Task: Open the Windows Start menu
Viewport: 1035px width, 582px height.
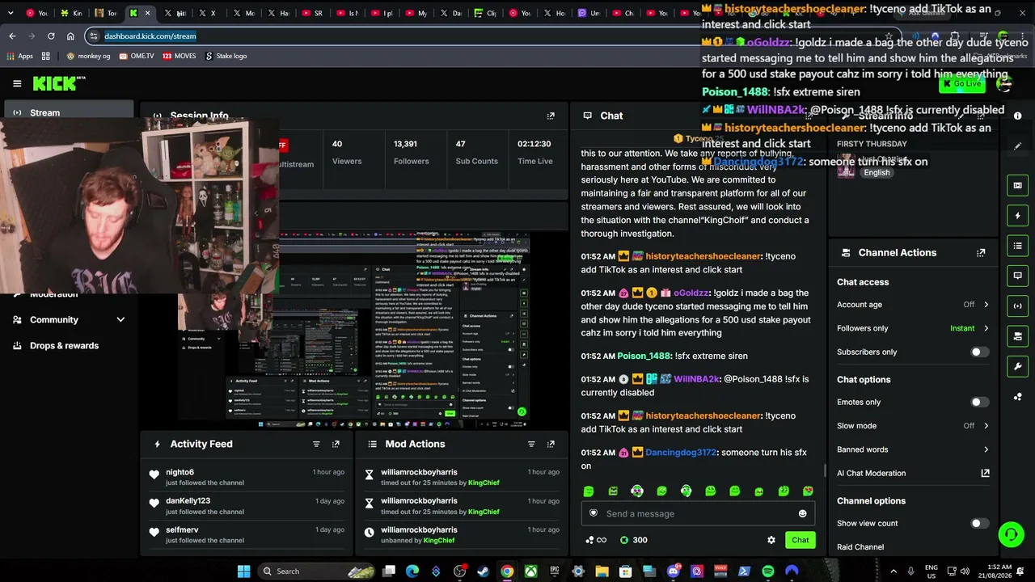Action: coord(243,571)
